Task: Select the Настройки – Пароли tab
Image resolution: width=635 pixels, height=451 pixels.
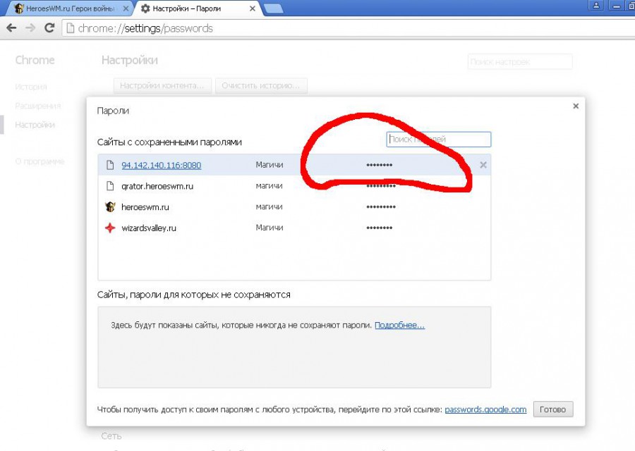Action: [197, 8]
